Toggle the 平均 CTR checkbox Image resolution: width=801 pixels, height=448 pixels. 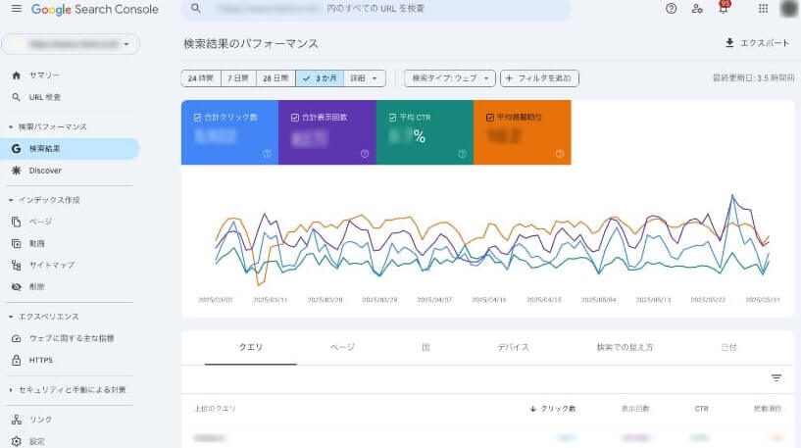click(392, 118)
